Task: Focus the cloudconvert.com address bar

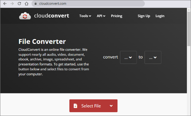Action: pyautogui.click(x=88, y=3)
